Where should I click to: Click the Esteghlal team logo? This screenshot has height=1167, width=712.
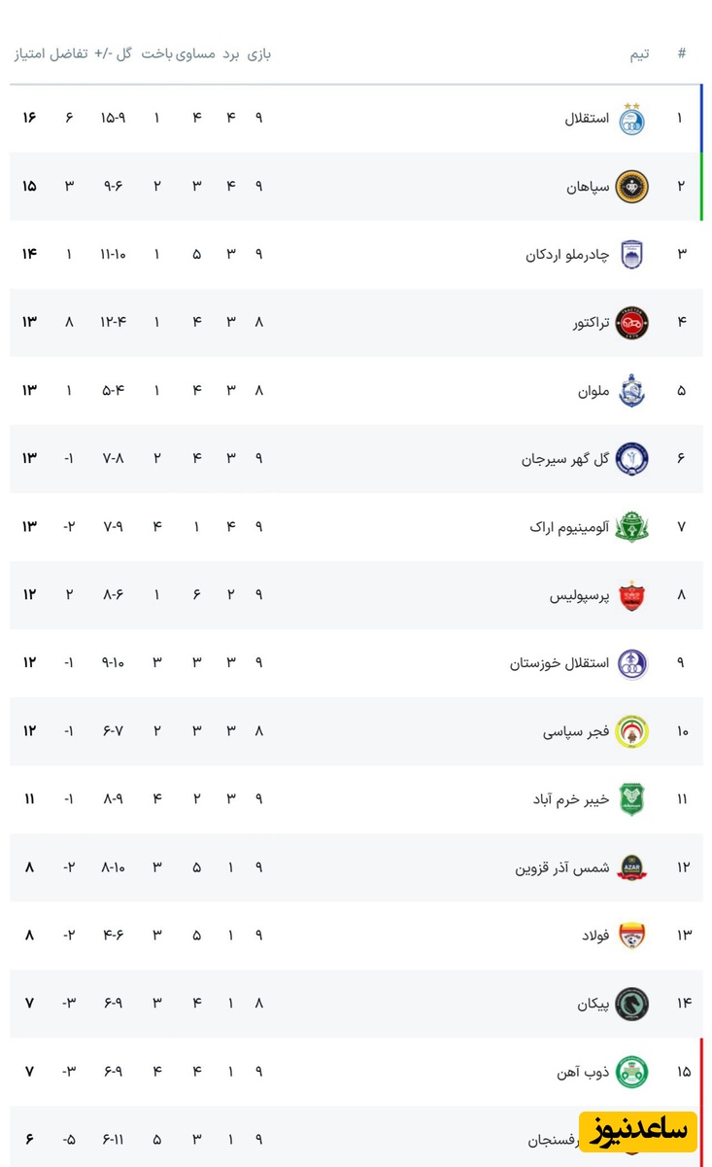(631, 119)
